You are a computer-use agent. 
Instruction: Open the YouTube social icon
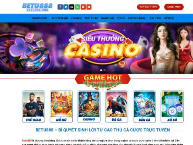pyautogui.click(x=89, y=7)
